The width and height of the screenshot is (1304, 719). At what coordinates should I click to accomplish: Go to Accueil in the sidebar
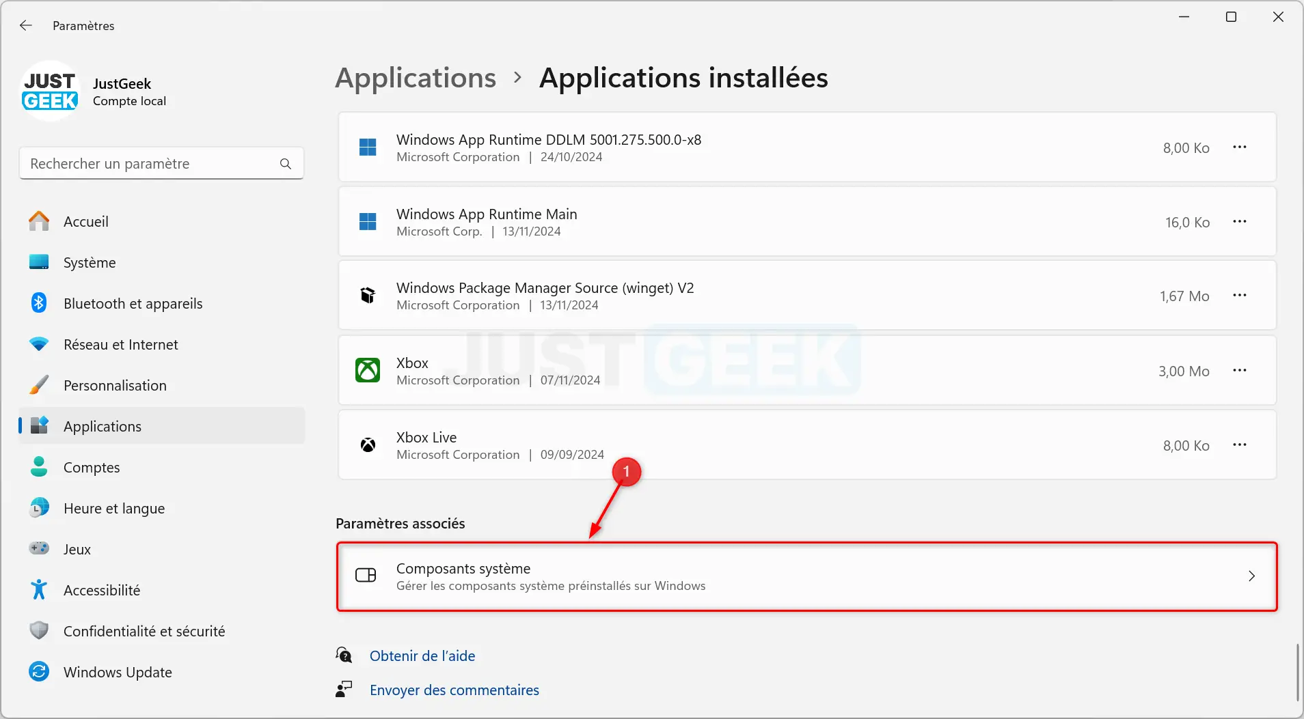click(161, 221)
